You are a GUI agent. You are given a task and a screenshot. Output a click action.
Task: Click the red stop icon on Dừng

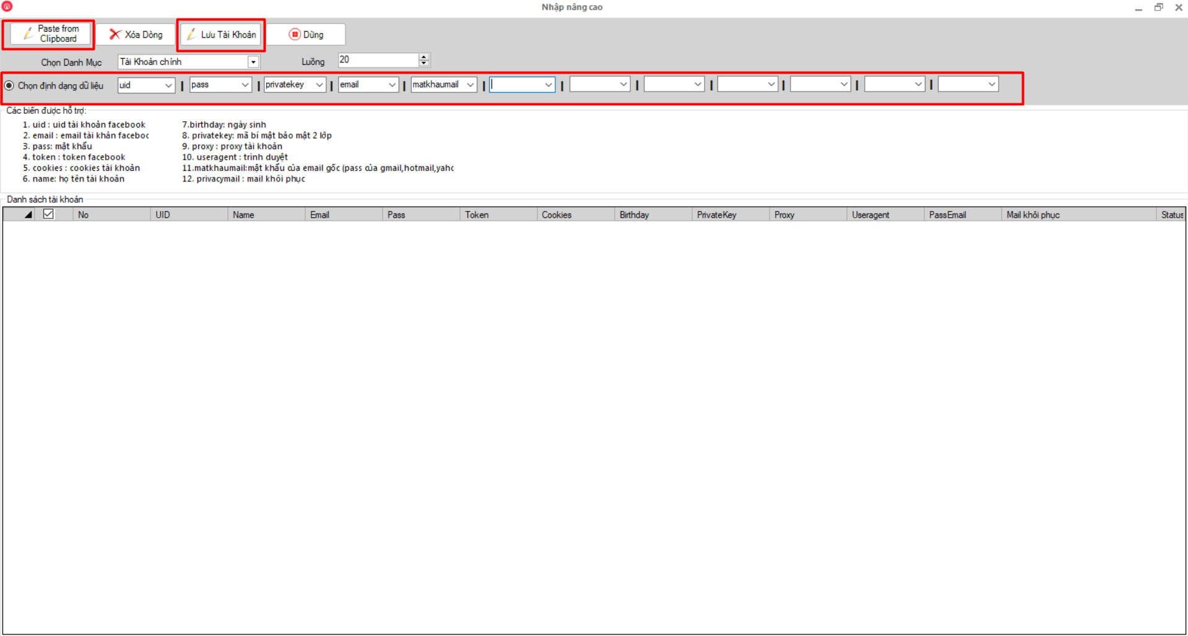click(295, 34)
